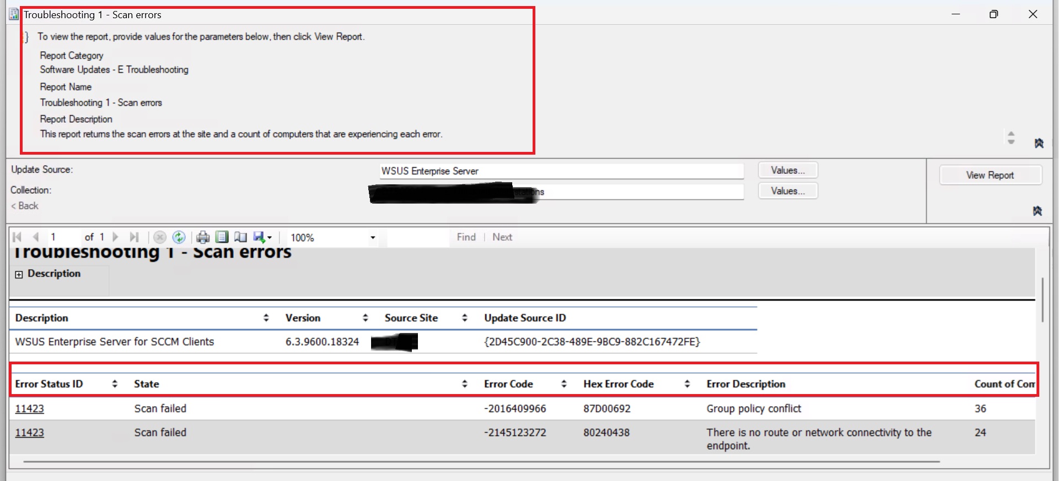Screen dimensions: 1063x481
Task: Go to the next report page
Action: click(x=115, y=237)
